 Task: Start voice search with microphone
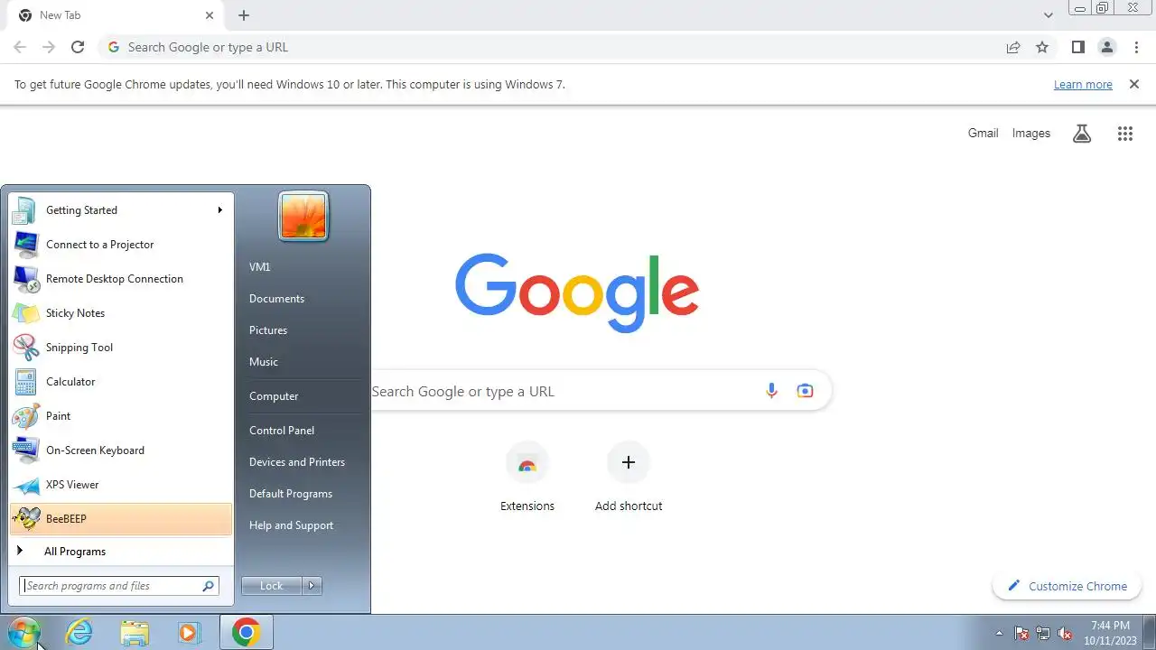771,391
